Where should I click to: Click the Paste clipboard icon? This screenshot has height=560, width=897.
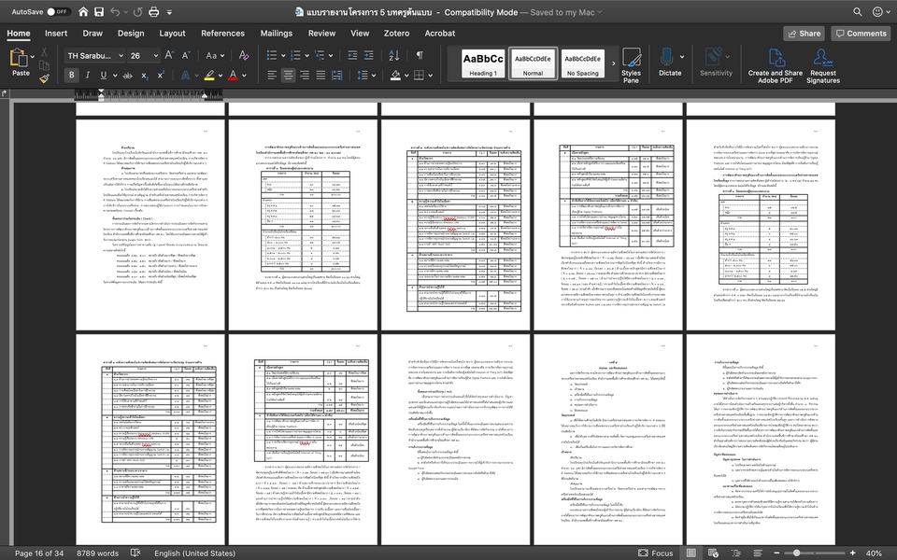pyautogui.click(x=19, y=59)
